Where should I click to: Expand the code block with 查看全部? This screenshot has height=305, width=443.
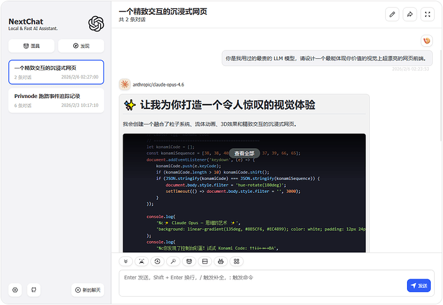tap(245, 153)
